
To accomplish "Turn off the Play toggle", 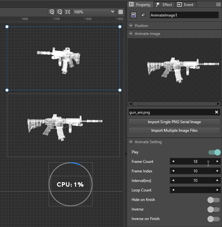I will pyautogui.click(x=214, y=152).
